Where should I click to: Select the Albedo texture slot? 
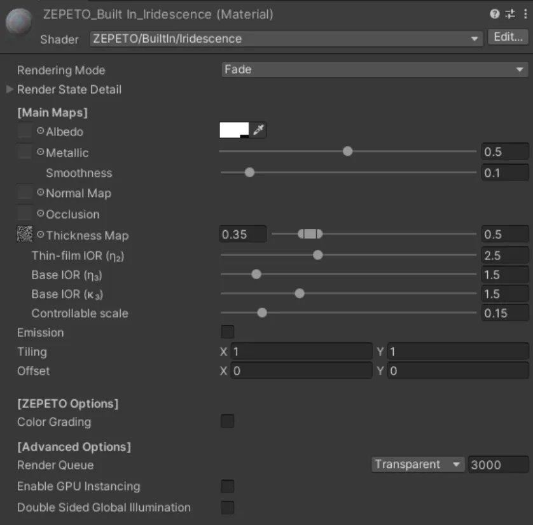pyautogui.click(x=25, y=131)
